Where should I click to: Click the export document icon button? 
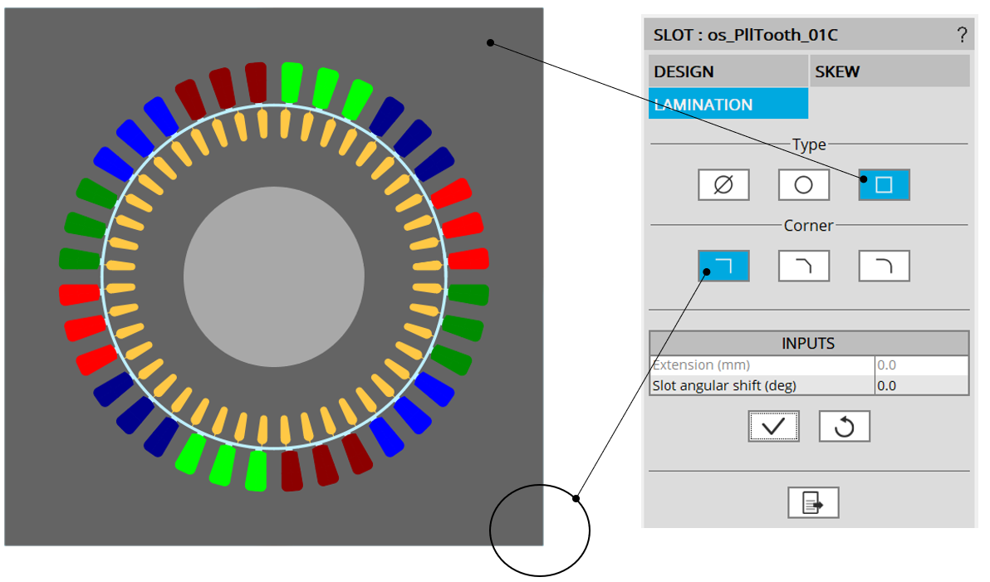coord(813,502)
